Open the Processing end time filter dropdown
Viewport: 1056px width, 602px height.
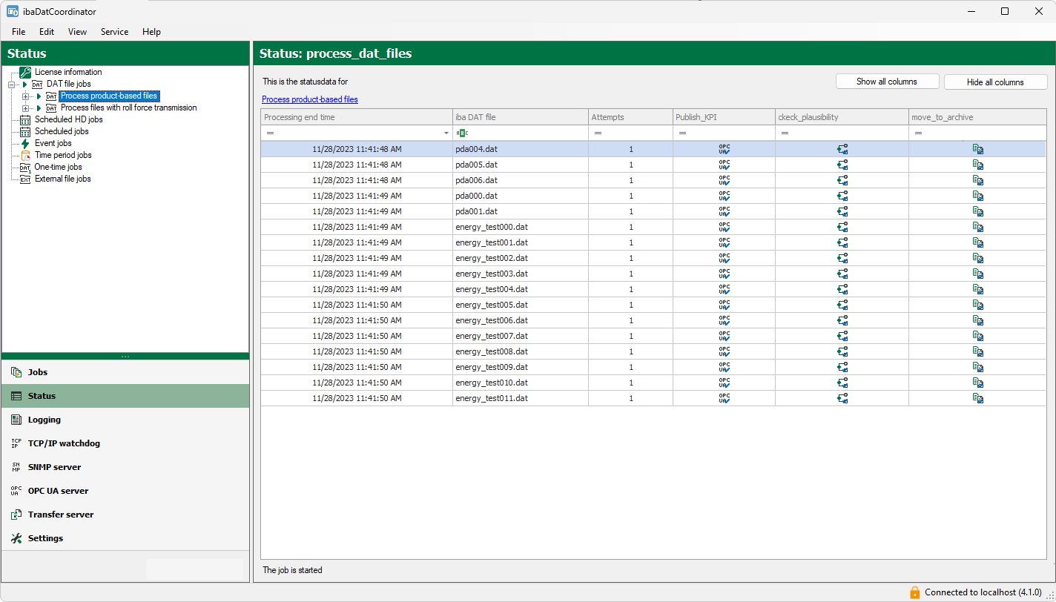pyautogui.click(x=446, y=133)
